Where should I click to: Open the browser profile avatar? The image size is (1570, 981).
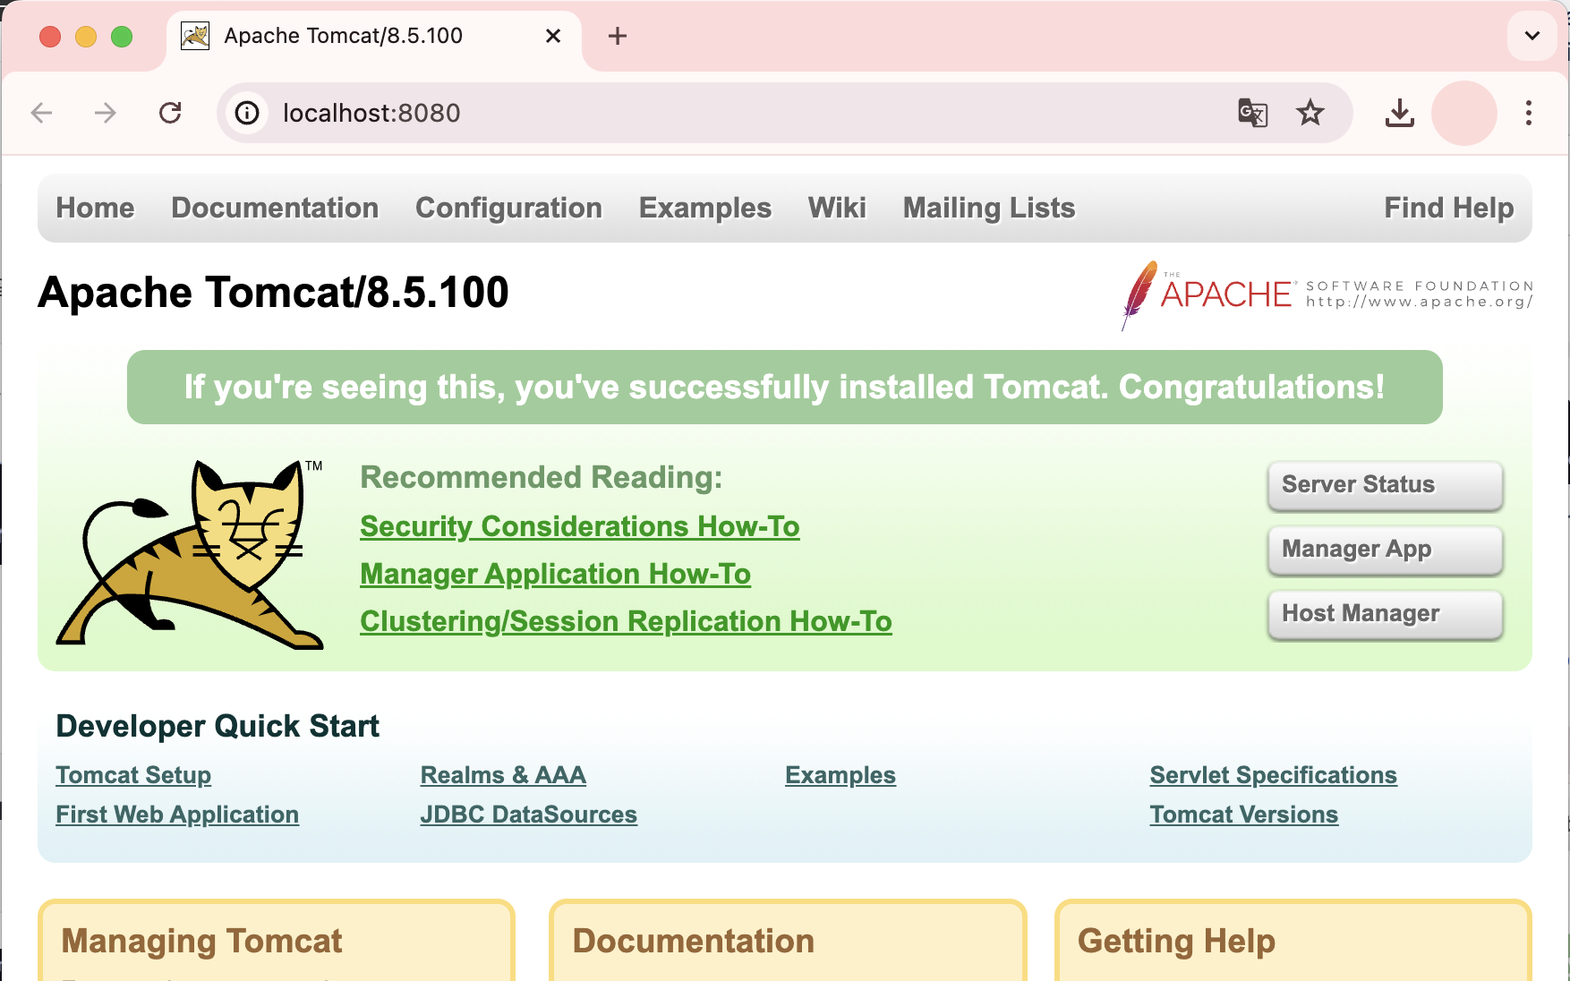1464,113
